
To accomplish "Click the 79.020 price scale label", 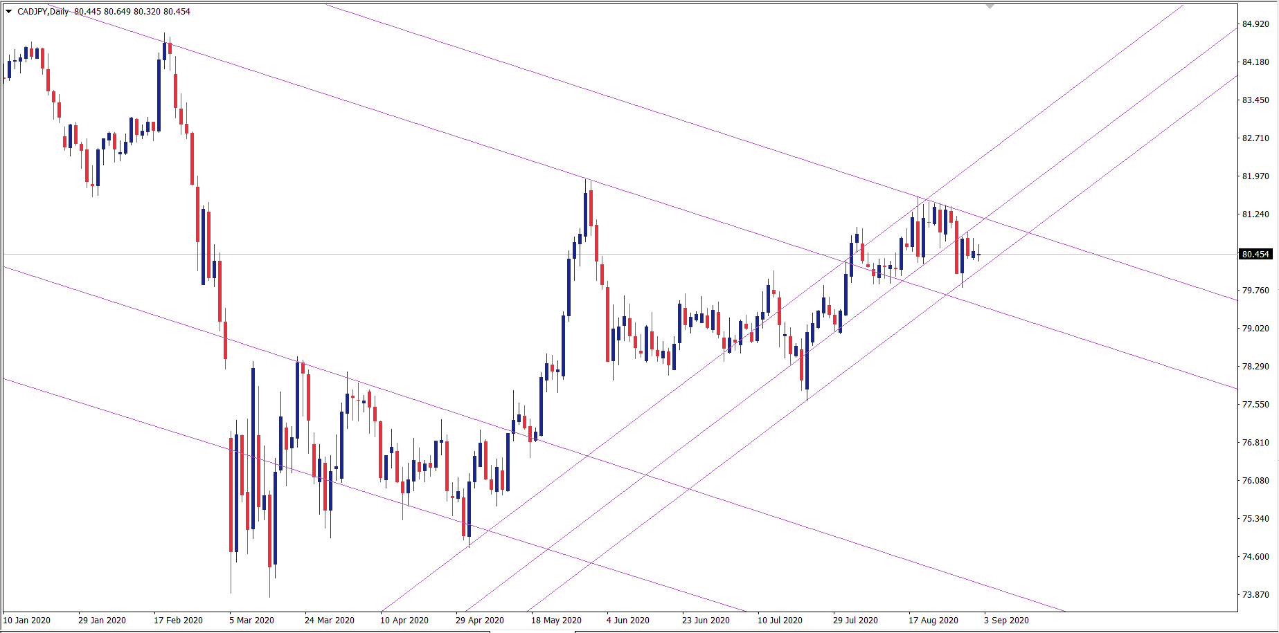I will pos(1255,328).
